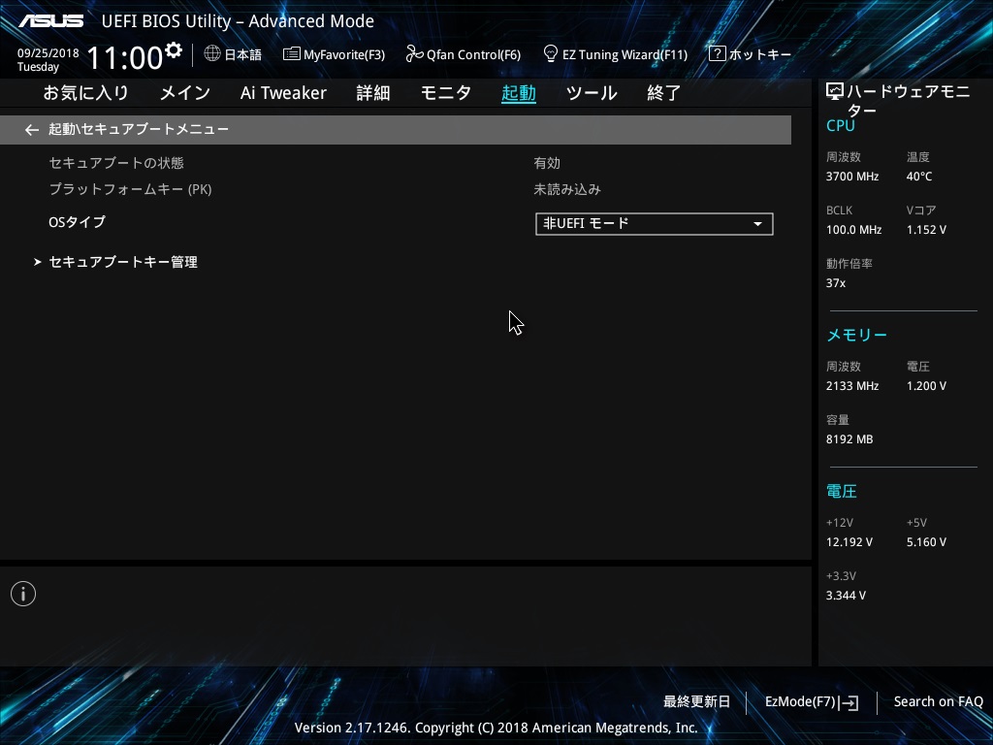Click the date 09/25/2018 text
The image size is (993, 745).
[x=48, y=53]
